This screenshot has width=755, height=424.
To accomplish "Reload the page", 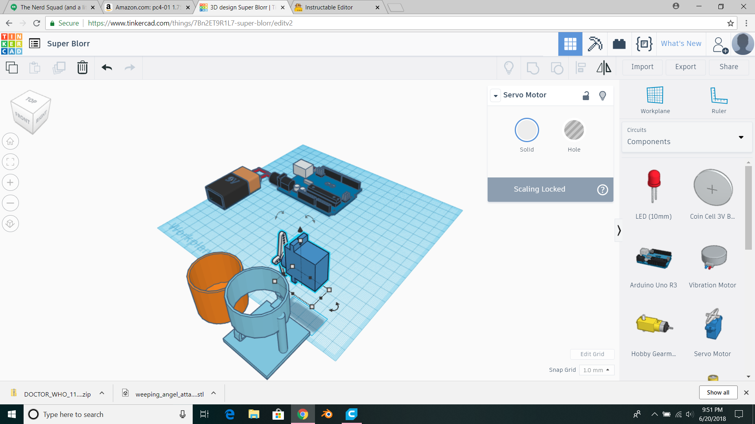I will click(37, 23).
